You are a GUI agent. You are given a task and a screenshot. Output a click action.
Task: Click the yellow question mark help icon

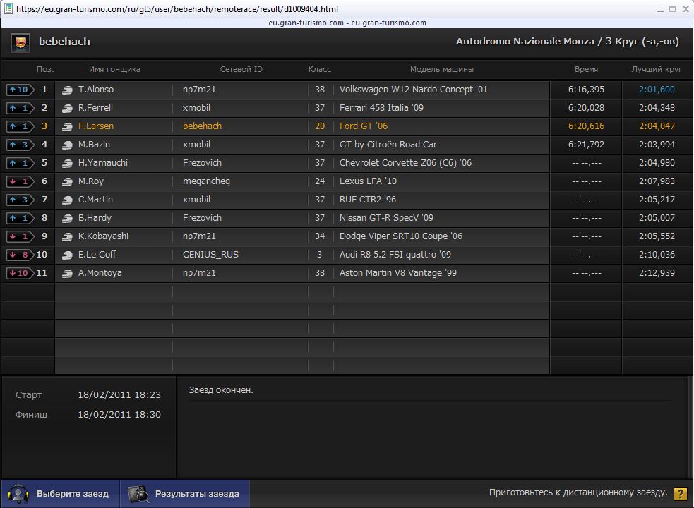click(x=681, y=493)
